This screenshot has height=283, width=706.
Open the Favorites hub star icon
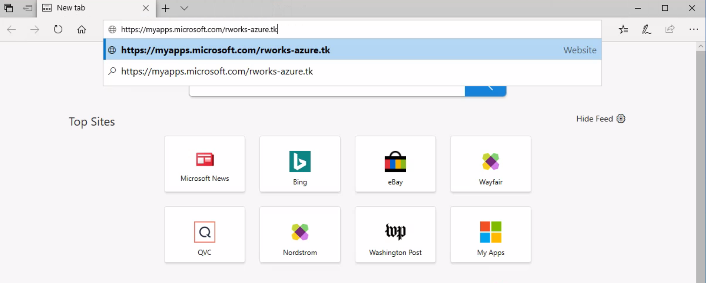[x=623, y=29]
